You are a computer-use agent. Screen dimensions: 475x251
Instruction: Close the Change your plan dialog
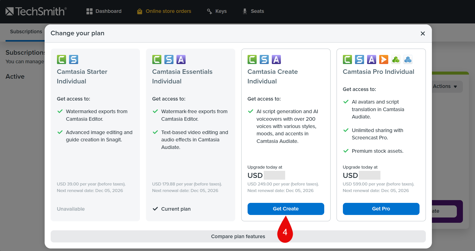tap(423, 34)
